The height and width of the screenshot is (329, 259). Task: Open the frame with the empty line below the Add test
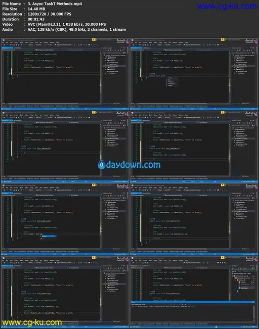click(x=65, y=74)
